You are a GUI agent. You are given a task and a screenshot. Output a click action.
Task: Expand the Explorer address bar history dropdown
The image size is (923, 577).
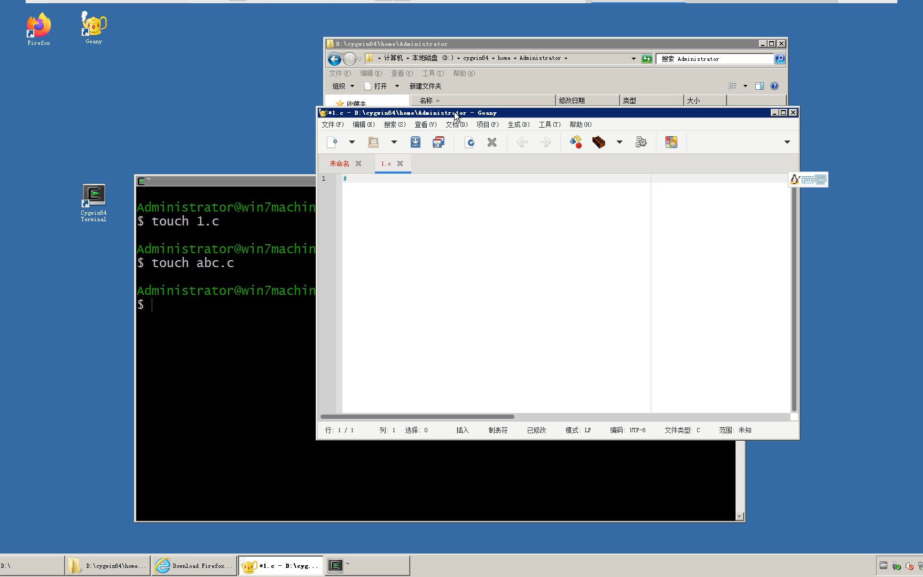coord(633,58)
